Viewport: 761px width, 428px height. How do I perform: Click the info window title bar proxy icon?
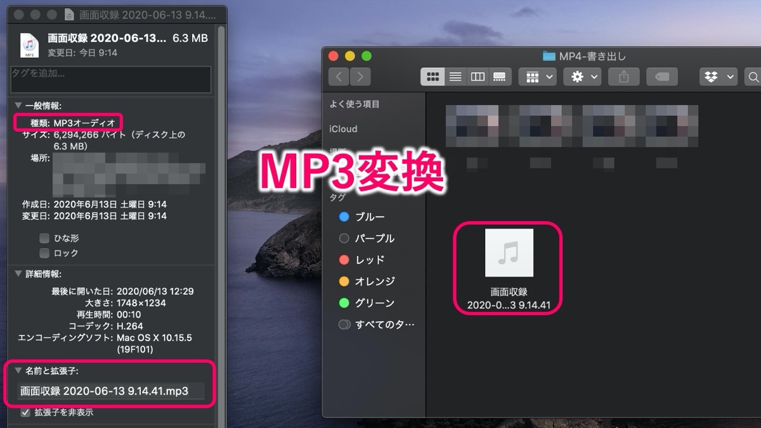70,13
